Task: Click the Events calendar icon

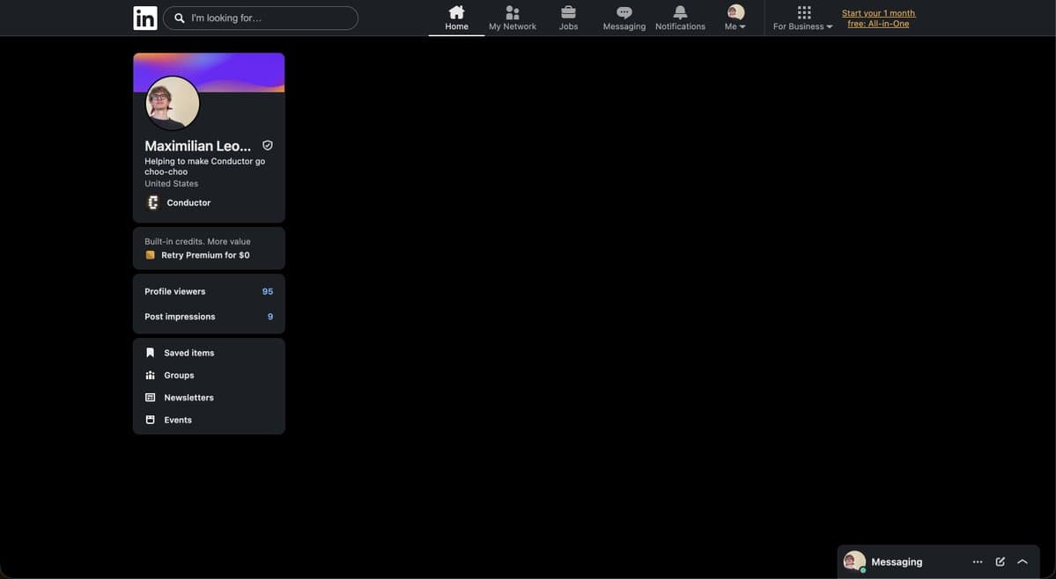Action: coord(151,420)
